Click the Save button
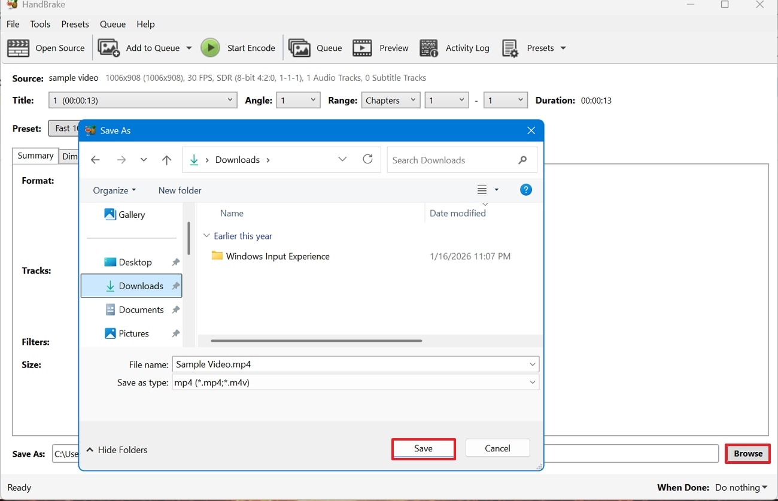 [x=423, y=448]
